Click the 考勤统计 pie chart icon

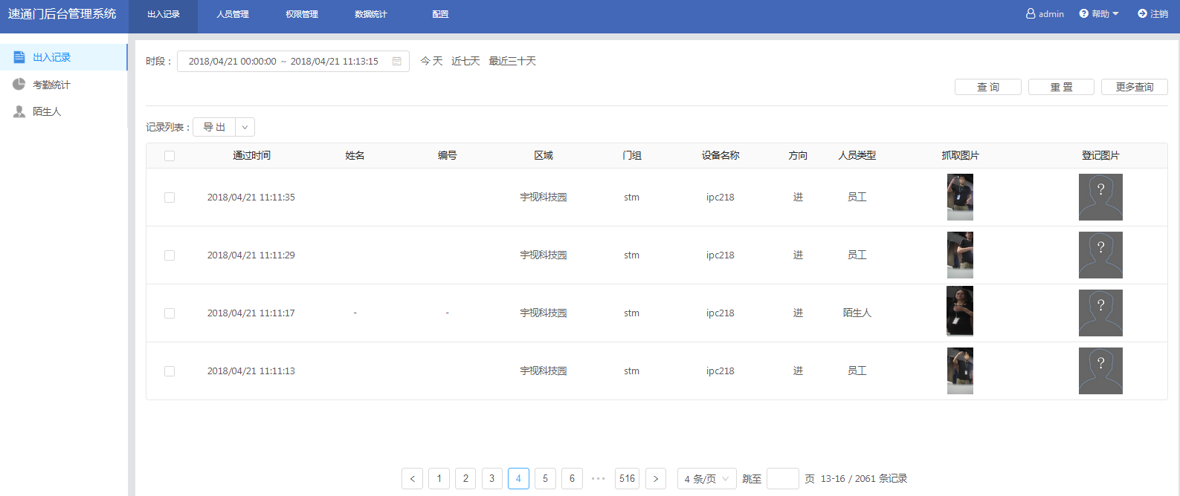point(19,85)
